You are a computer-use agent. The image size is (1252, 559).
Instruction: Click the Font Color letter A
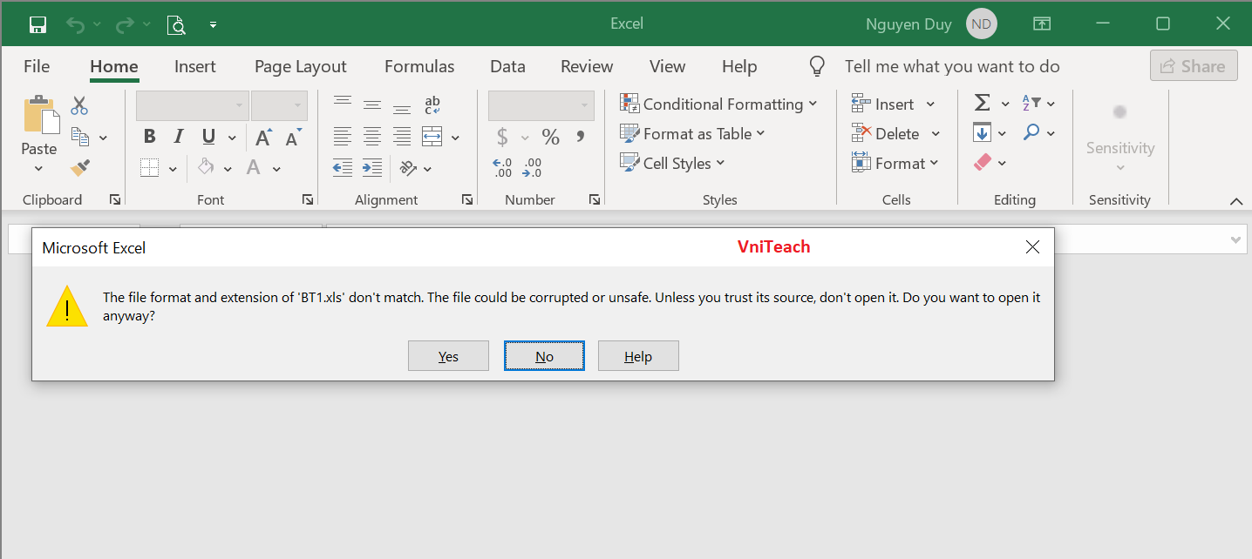(254, 167)
